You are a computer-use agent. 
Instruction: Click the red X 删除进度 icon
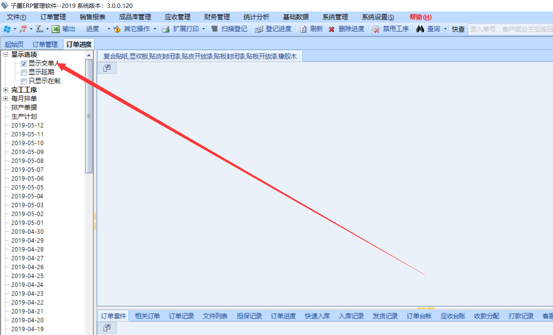point(332,29)
